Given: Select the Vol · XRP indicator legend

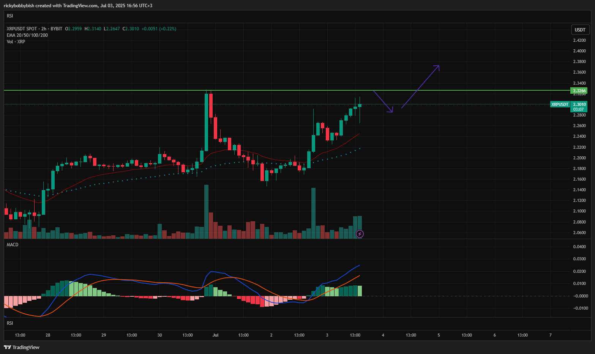Looking at the screenshot, I should [16, 42].
